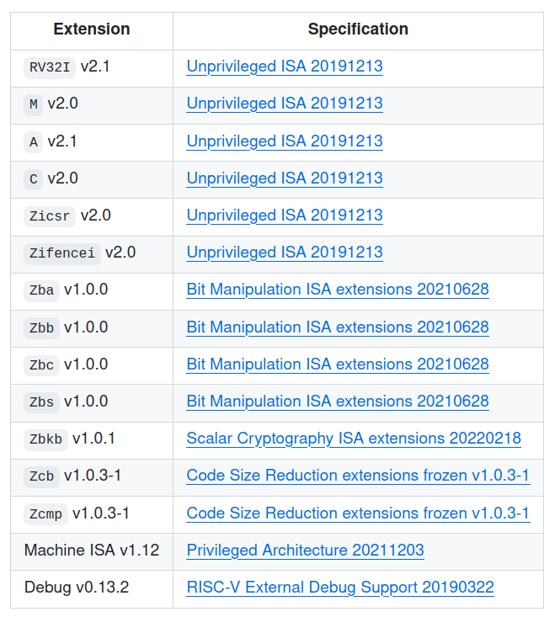The image size is (555, 617).
Task: Open Privileged Architecture 20211203 link
Action: point(306,551)
